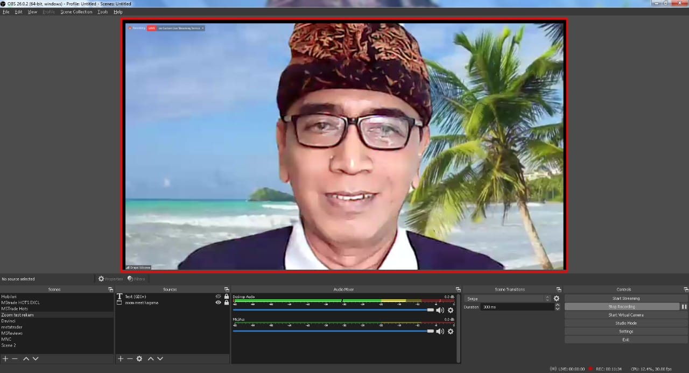The width and height of the screenshot is (689, 373).
Task: Click the Stop Recording button
Action: coord(622,307)
